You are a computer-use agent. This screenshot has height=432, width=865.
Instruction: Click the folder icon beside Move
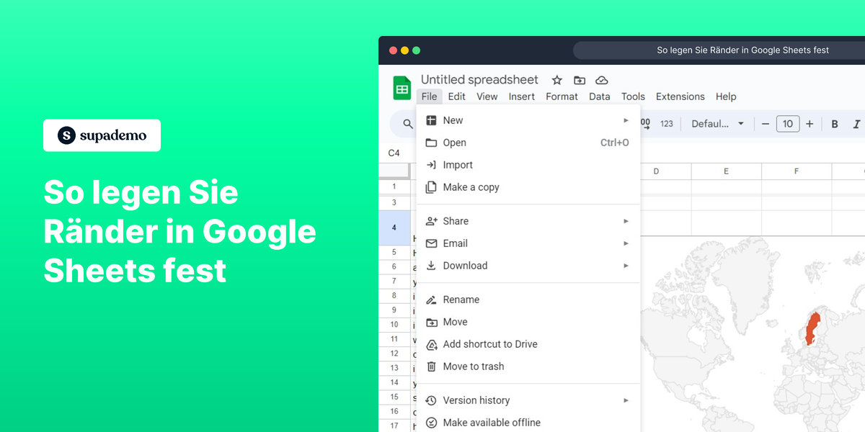[x=431, y=322]
